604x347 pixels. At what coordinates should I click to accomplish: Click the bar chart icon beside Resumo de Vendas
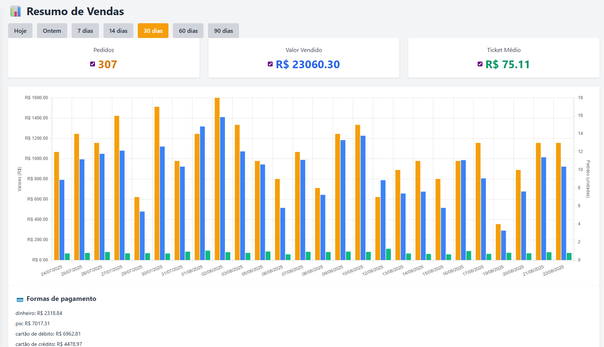point(16,11)
